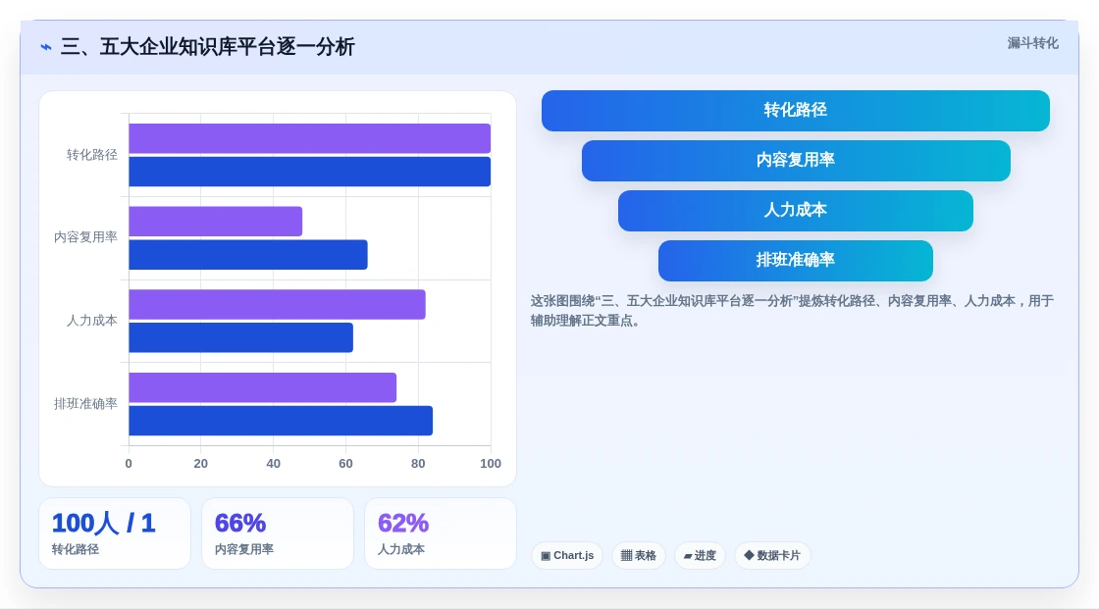Click the chart y-axis label 排班准确率
This screenshot has height=609, width=1099.
point(85,404)
